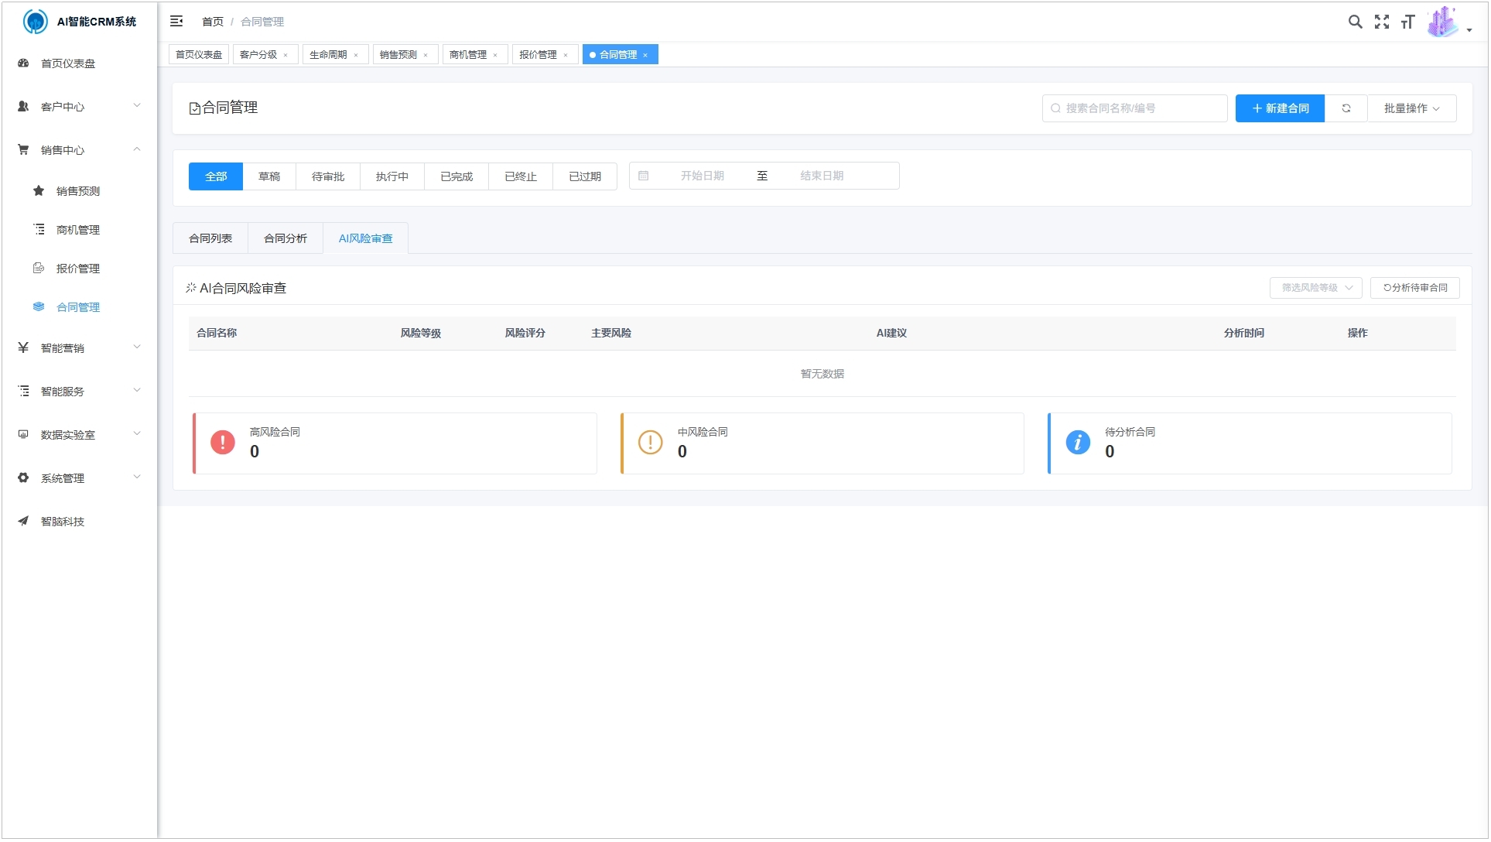Image resolution: width=1491 pixels, height=842 pixels.
Task: Open 智脑科技 paper plane sidebar item
Action: (x=62, y=522)
